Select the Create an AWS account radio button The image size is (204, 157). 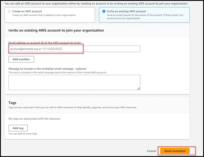[x=9, y=11]
